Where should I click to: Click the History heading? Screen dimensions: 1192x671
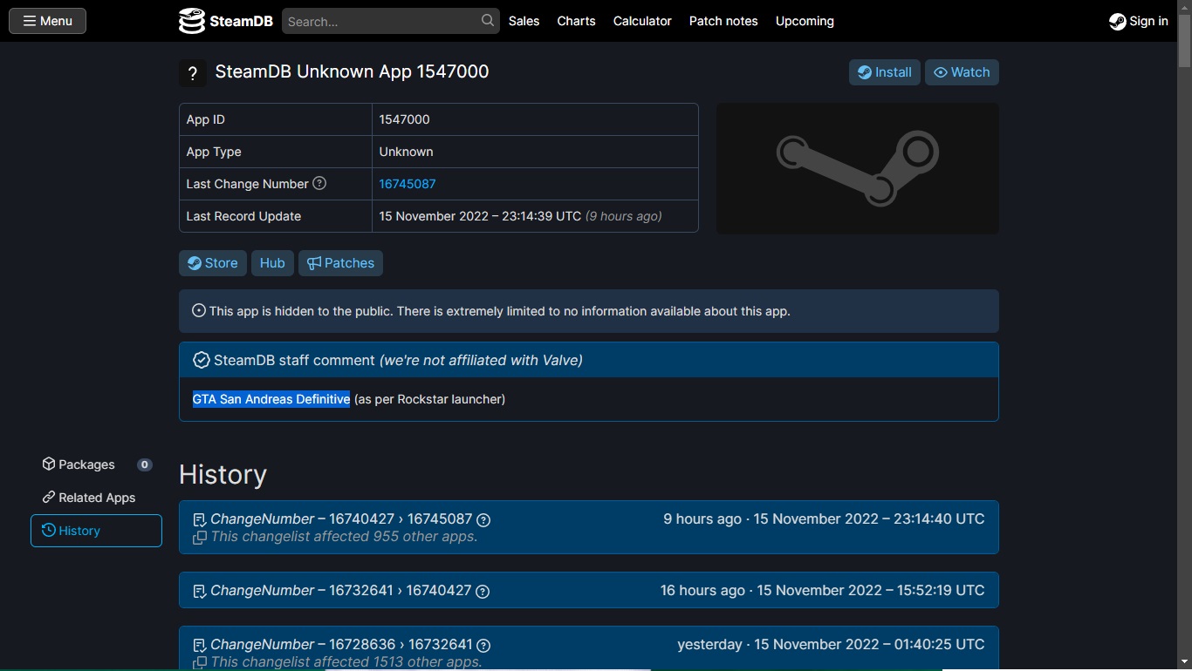(x=223, y=474)
